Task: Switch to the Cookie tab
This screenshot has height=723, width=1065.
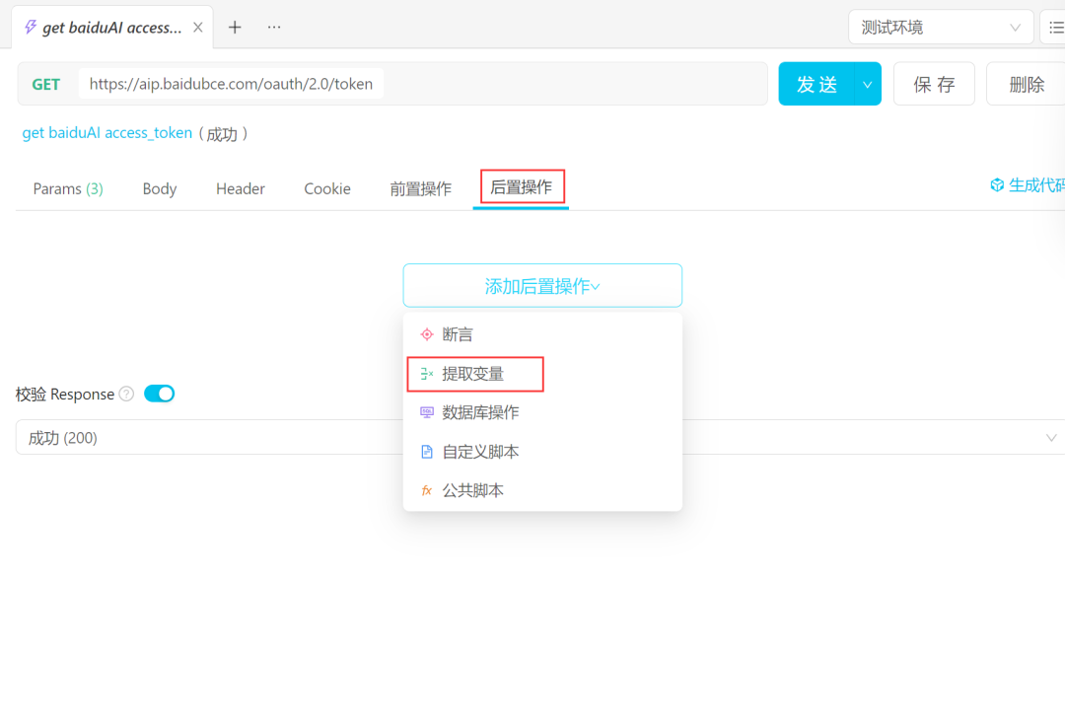Action: tap(327, 189)
